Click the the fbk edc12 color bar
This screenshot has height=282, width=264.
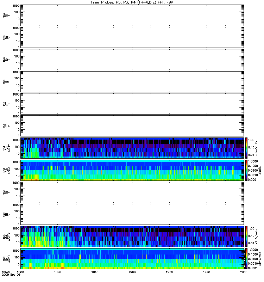pos(246,237)
